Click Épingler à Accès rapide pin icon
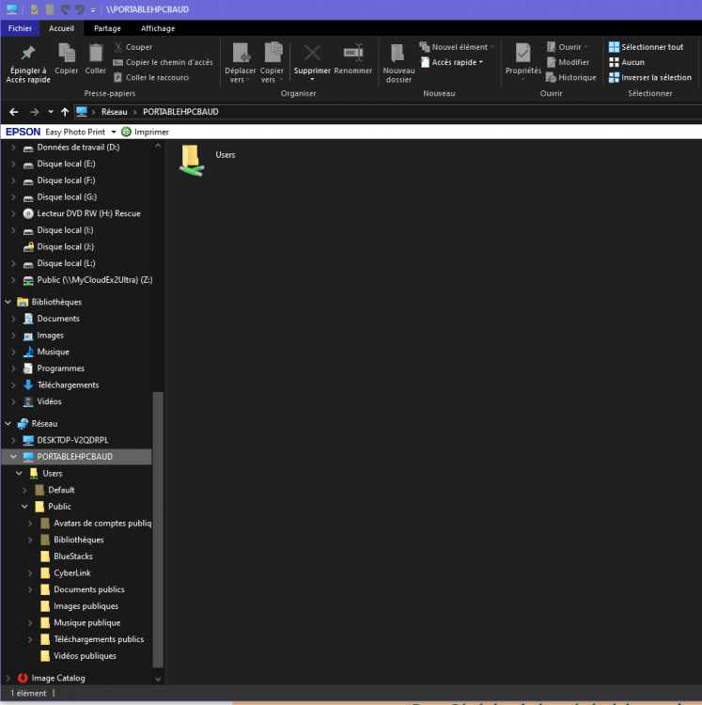 click(x=28, y=53)
